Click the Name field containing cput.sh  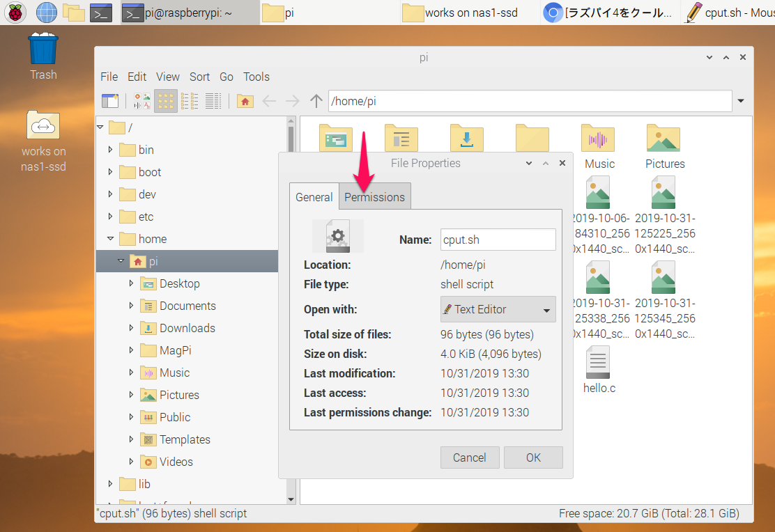(498, 240)
